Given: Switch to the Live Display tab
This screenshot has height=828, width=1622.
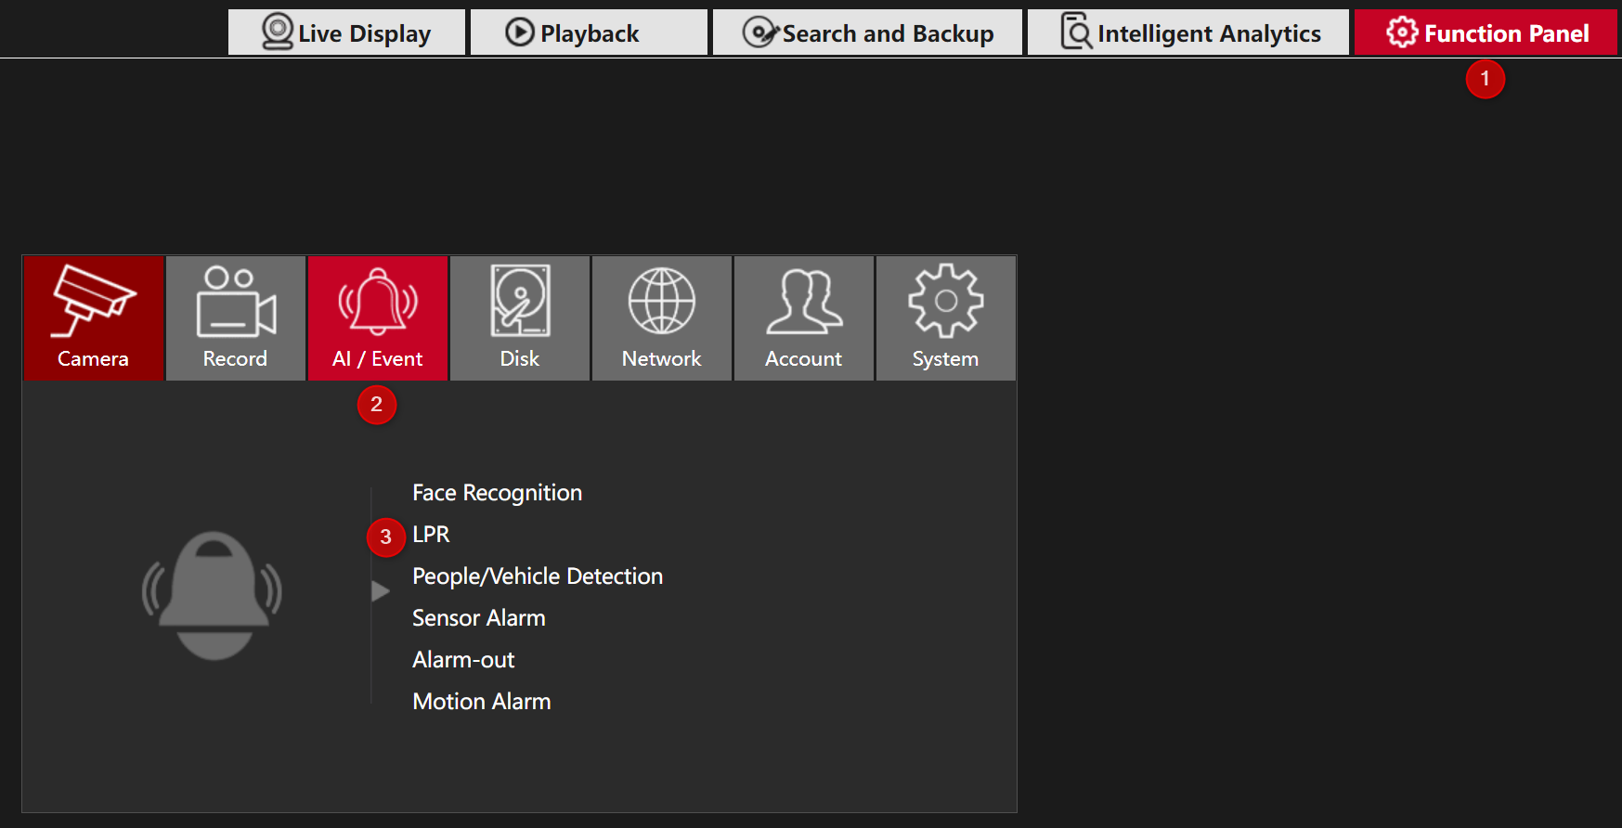Looking at the screenshot, I should (x=346, y=33).
